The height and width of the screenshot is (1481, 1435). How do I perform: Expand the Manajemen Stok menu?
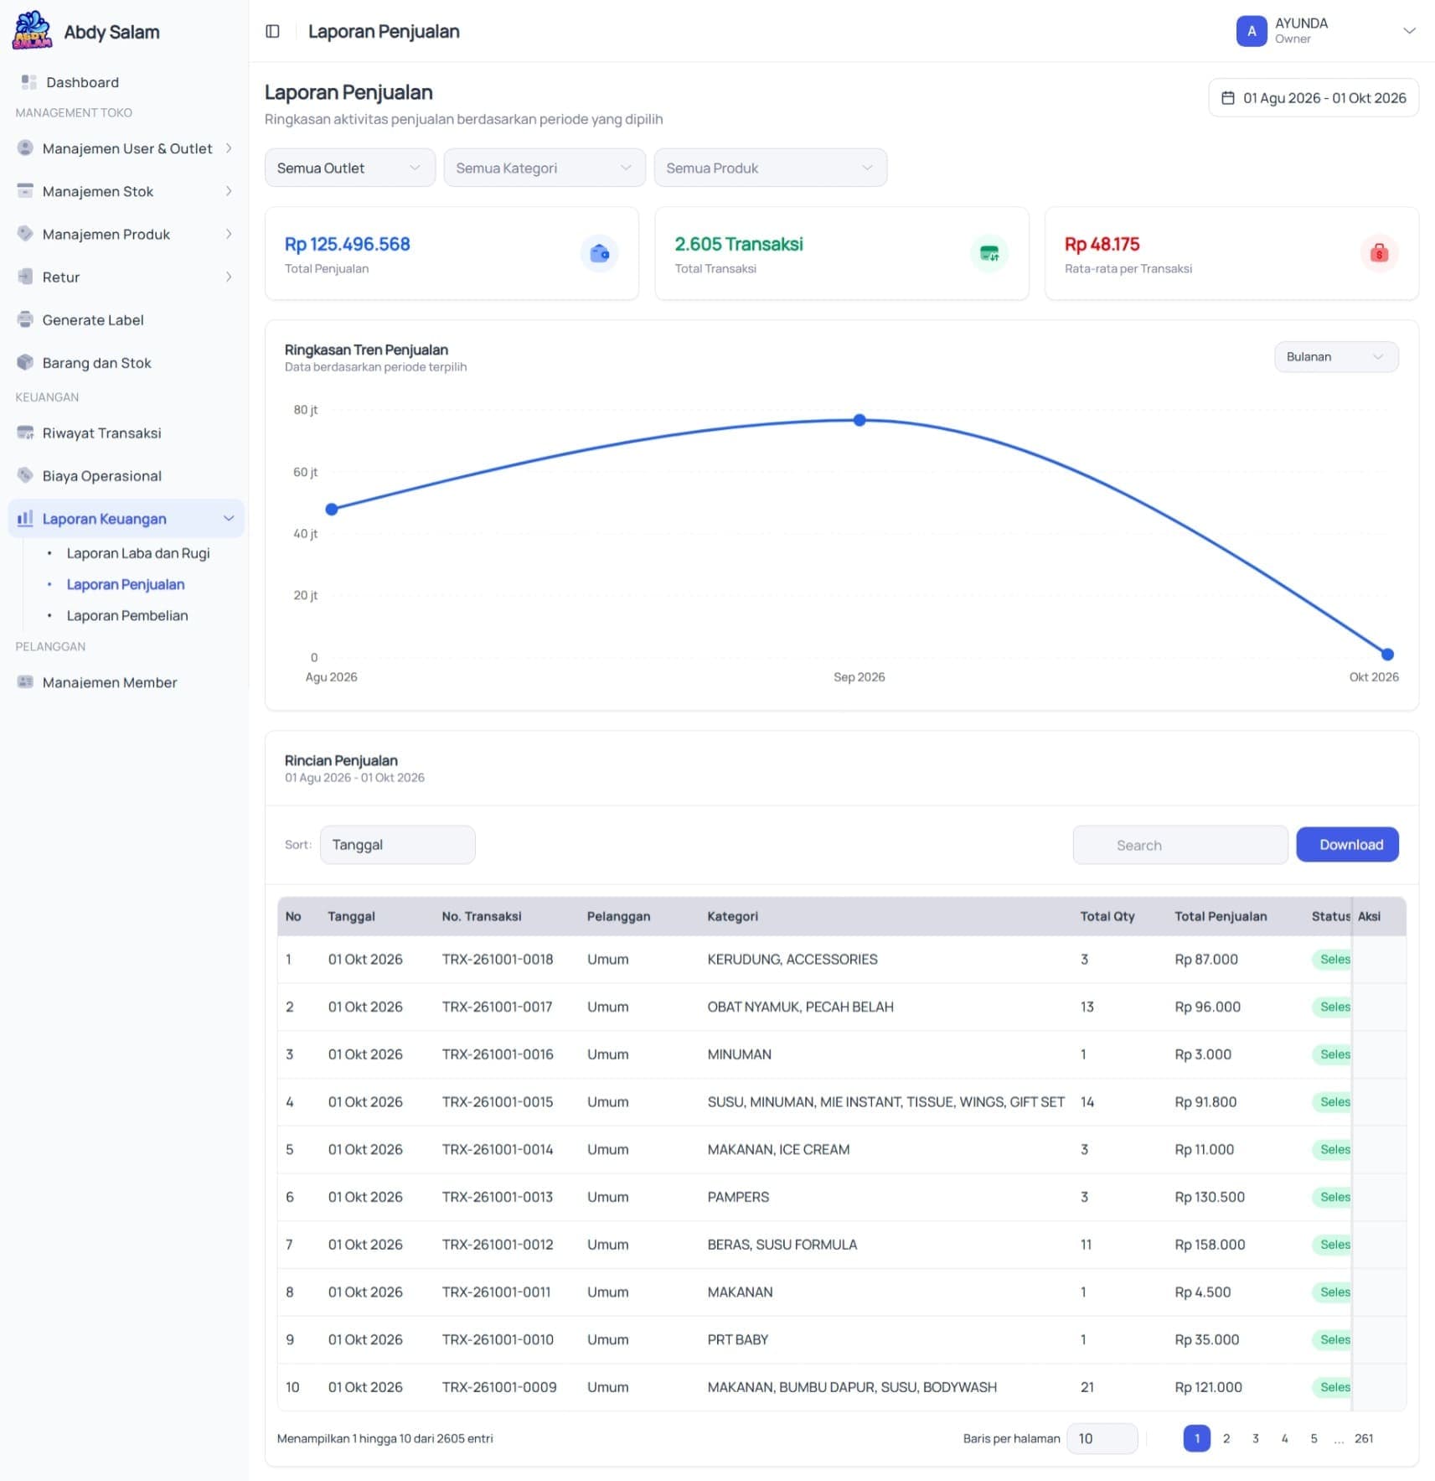coord(125,191)
